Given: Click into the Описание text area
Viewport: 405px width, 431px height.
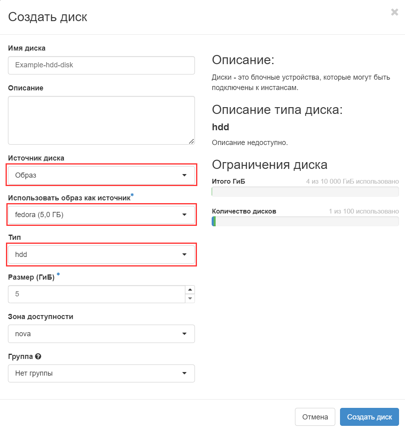Looking at the screenshot, I should click(101, 120).
